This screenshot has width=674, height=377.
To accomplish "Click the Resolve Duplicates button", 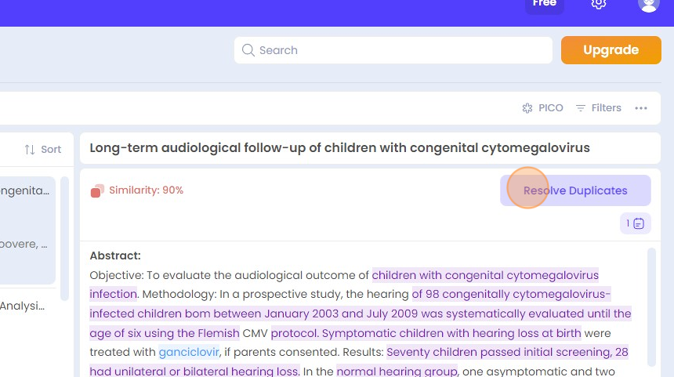I will coord(575,190).
